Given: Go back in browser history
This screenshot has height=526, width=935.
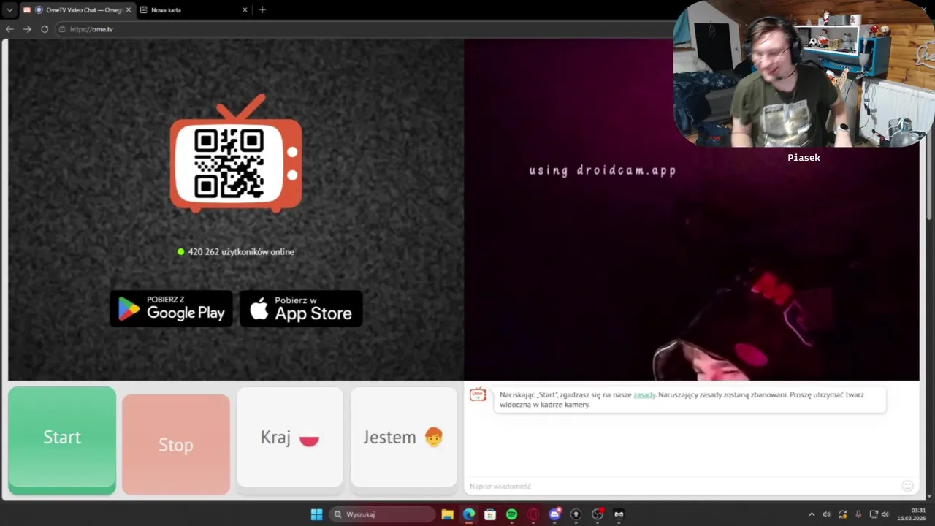Looking at the screenshot, I should (9, 29).
